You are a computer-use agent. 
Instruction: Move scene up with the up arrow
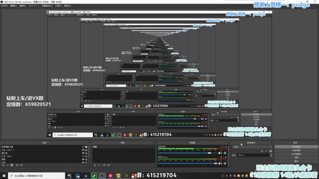pos(104,165)
